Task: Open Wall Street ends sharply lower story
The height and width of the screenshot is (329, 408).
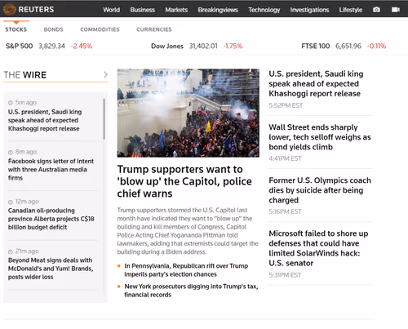Action: click(x=320, y=137)
